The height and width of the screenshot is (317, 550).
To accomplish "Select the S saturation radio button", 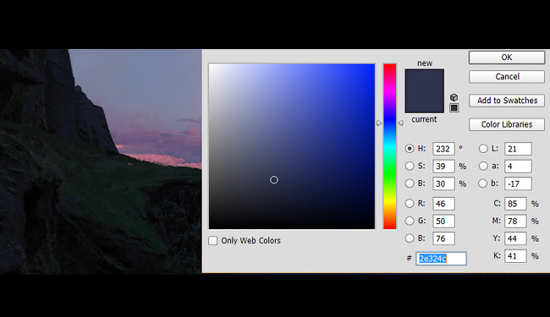I will [410, 166].
